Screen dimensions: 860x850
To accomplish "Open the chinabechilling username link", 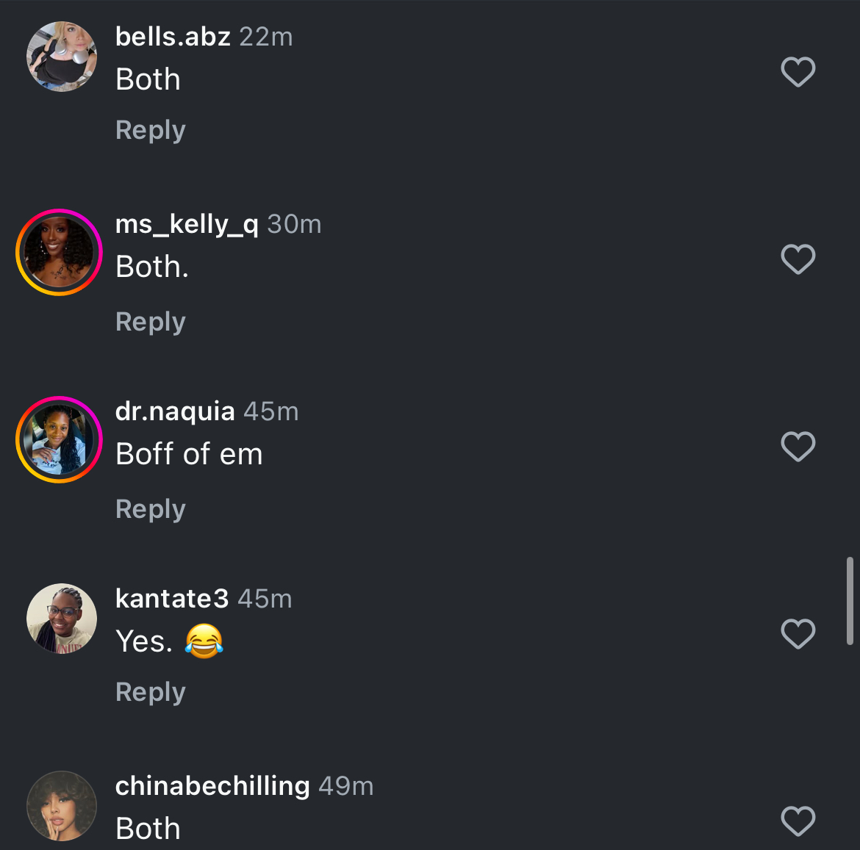I will [212, 786].
